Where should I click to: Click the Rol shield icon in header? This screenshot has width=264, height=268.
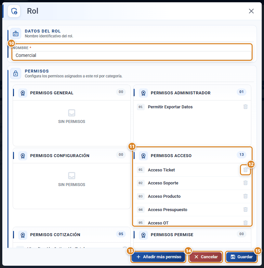14,11
